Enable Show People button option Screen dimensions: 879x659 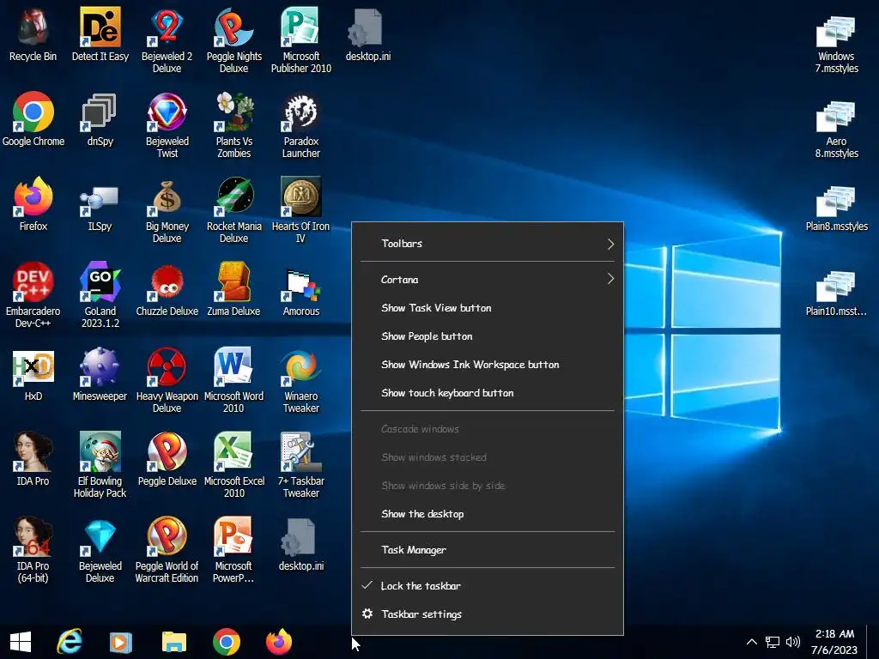[488, 336]
